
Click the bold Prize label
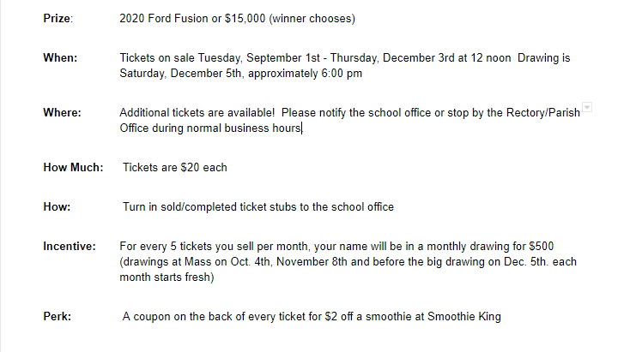58,19
